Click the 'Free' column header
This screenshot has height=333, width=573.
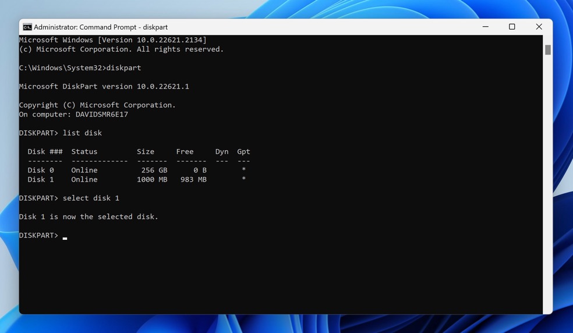[x=185, y=151]
